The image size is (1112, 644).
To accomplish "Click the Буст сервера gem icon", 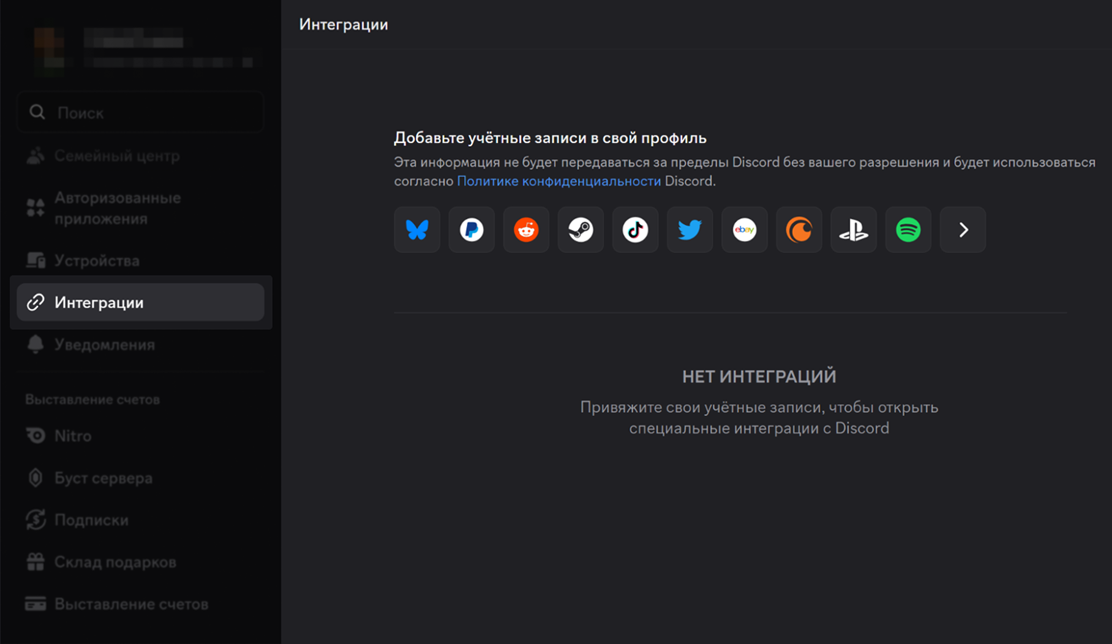I will tap(35, 478).
